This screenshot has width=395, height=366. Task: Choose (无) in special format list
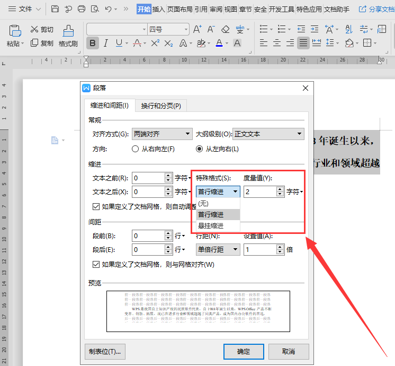[x=218, y=204]
